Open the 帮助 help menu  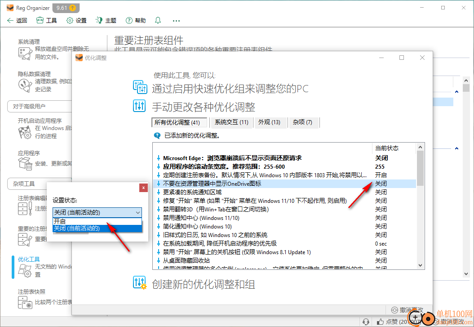click(x=135, y=20)
